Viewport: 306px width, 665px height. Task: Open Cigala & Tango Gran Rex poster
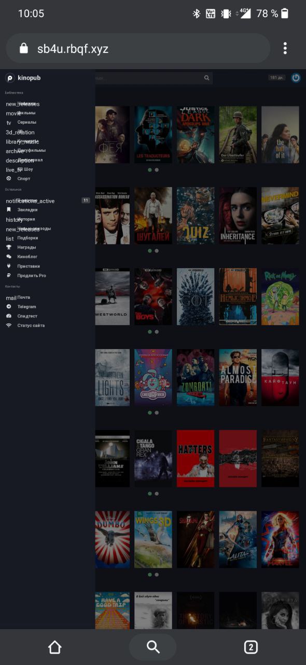[153, 459]
